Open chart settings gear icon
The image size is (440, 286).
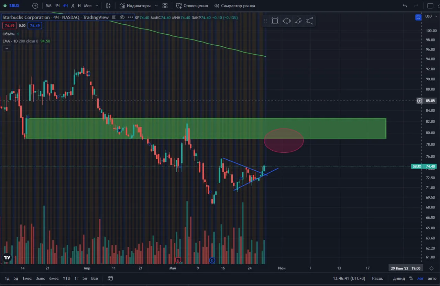tap(431, 268)
